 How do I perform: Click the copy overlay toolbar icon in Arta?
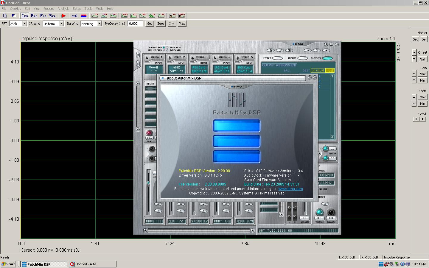point(13,16)
